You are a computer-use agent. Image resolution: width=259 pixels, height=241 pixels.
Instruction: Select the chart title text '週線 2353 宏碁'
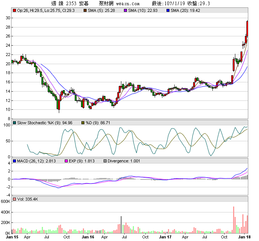[70, 3]
